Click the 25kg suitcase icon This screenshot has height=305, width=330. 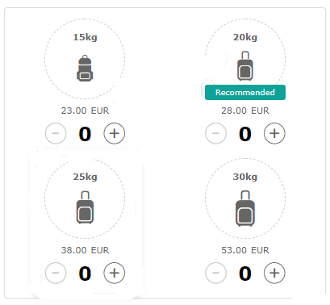(85, 207)
